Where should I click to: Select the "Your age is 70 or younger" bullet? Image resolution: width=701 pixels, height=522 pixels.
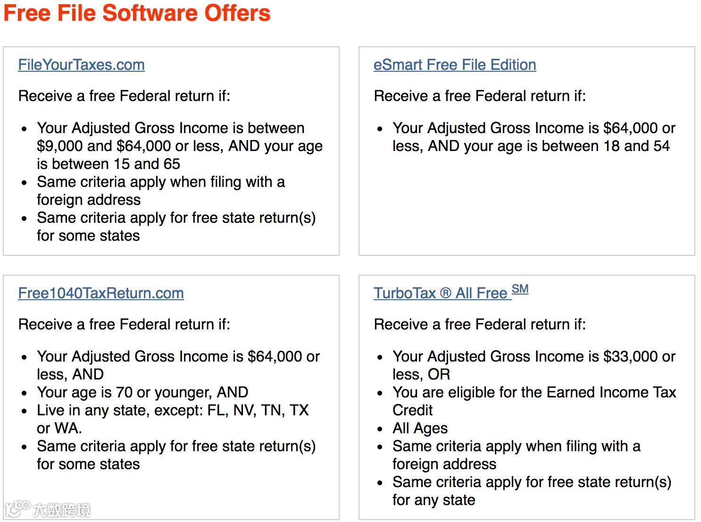(142, 392)
